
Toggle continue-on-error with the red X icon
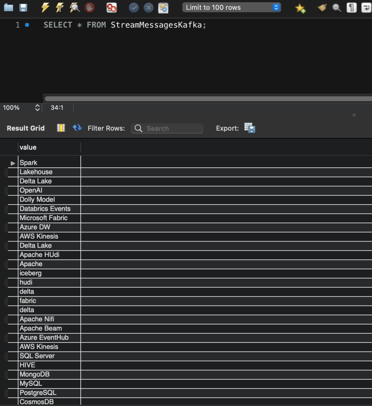tap(112, 8)
